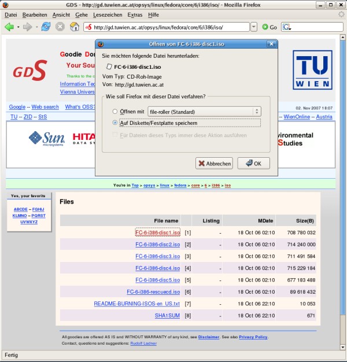Reload the page with the refresh icon
The image size is (347, 362).
[46, 27]
